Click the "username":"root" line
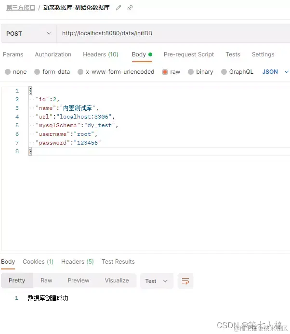290x334 pixels. tap(66, 134)
